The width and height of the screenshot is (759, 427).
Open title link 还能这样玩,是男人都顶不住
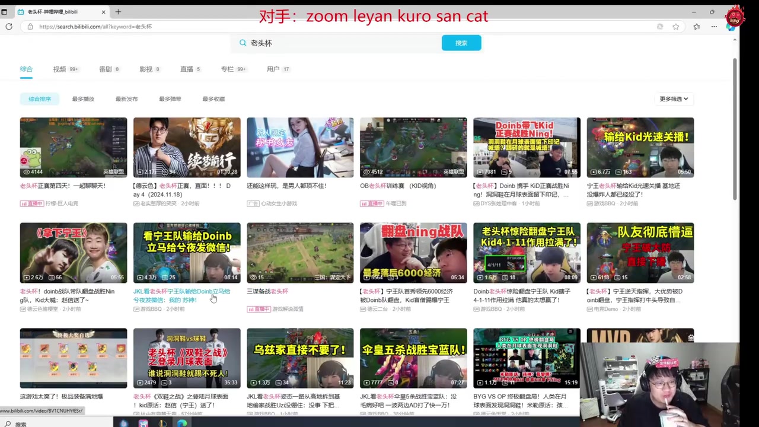coord(286,186)
